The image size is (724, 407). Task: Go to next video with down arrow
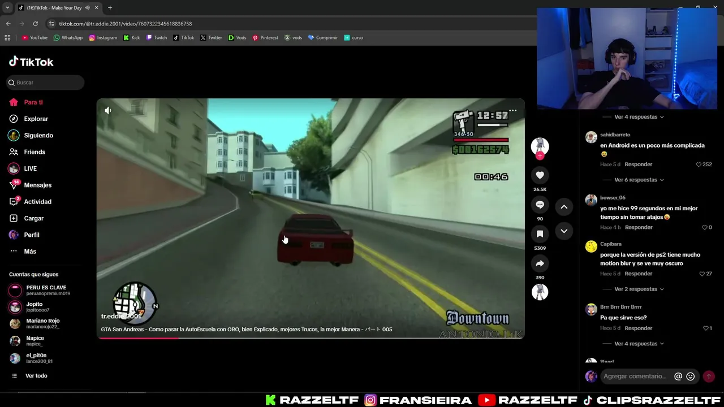pos(564,231)
